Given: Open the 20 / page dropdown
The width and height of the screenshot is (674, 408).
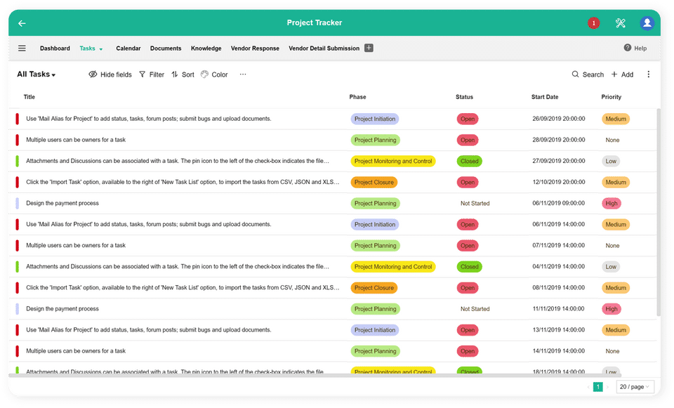Looking at the screenshot, I should tap(635, 386).
